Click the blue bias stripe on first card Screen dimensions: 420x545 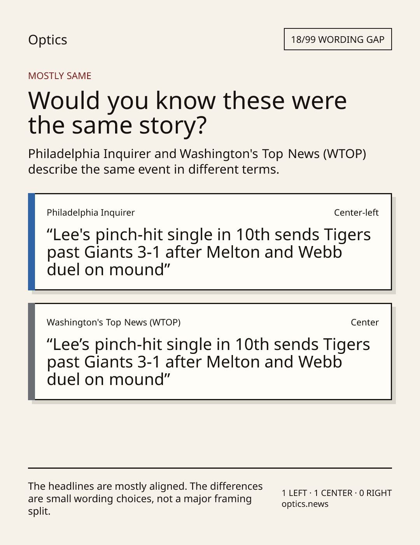pyautogui.click(x=31, y=242)
